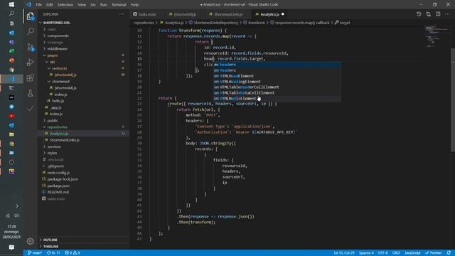Click the synchronize changes status item
Viewport: 455px width, 256px height.
tap(53, 253)
